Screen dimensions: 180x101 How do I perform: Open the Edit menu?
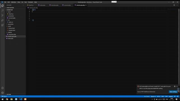pos(9,2)
